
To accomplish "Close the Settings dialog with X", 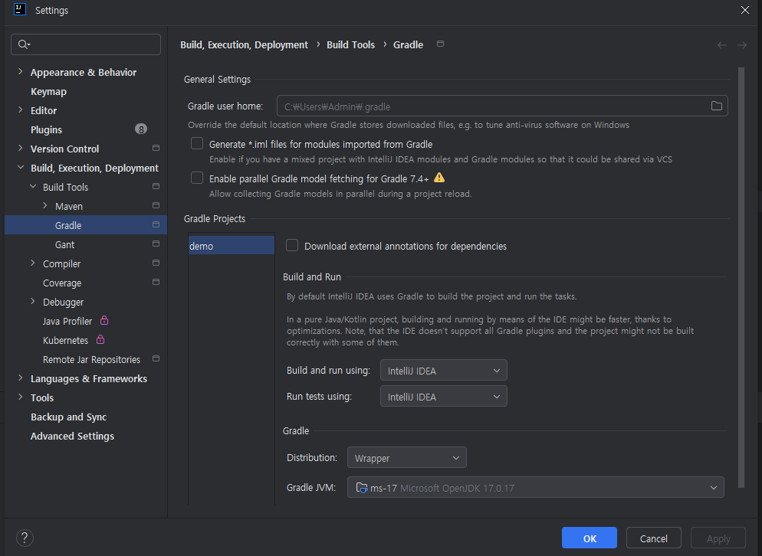I will (744, 10).
